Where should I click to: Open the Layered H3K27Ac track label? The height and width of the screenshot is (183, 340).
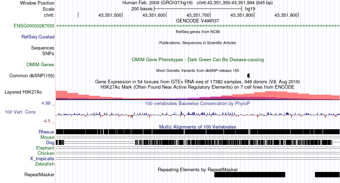pos(23,92)
